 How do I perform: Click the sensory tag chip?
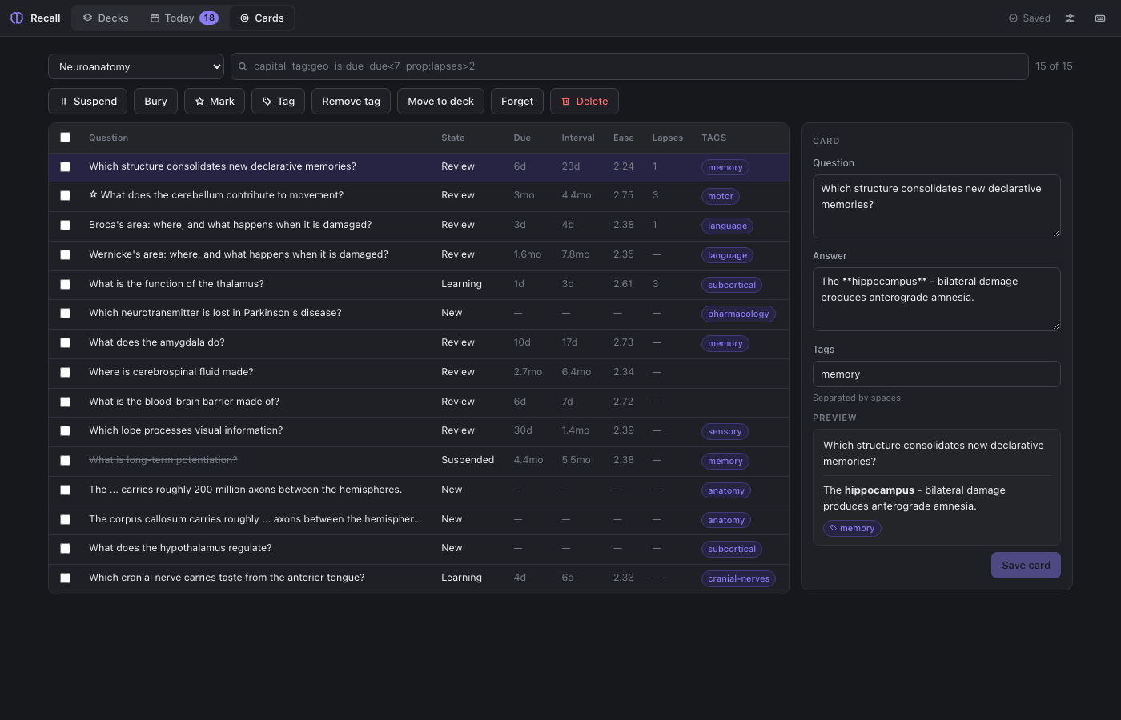[x=725, y=432]
